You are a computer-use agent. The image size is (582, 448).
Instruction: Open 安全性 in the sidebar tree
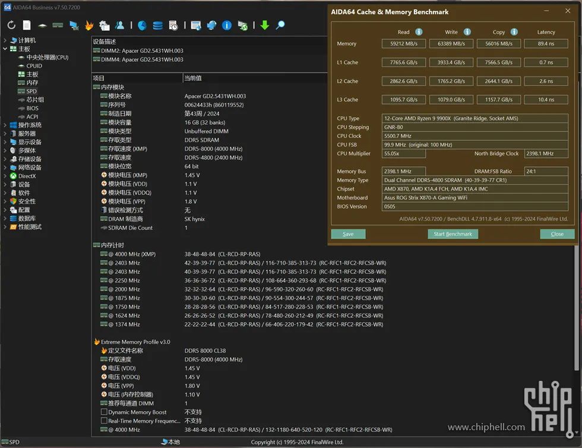[x=27, y=201]
